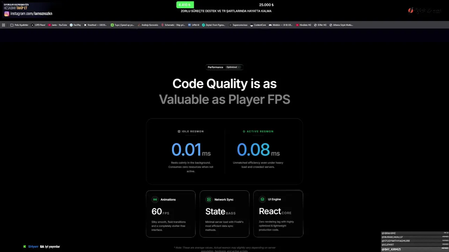Open the ContentCore bookmark
The height and width of the screenshot is (252, 449).
point(258,25)
